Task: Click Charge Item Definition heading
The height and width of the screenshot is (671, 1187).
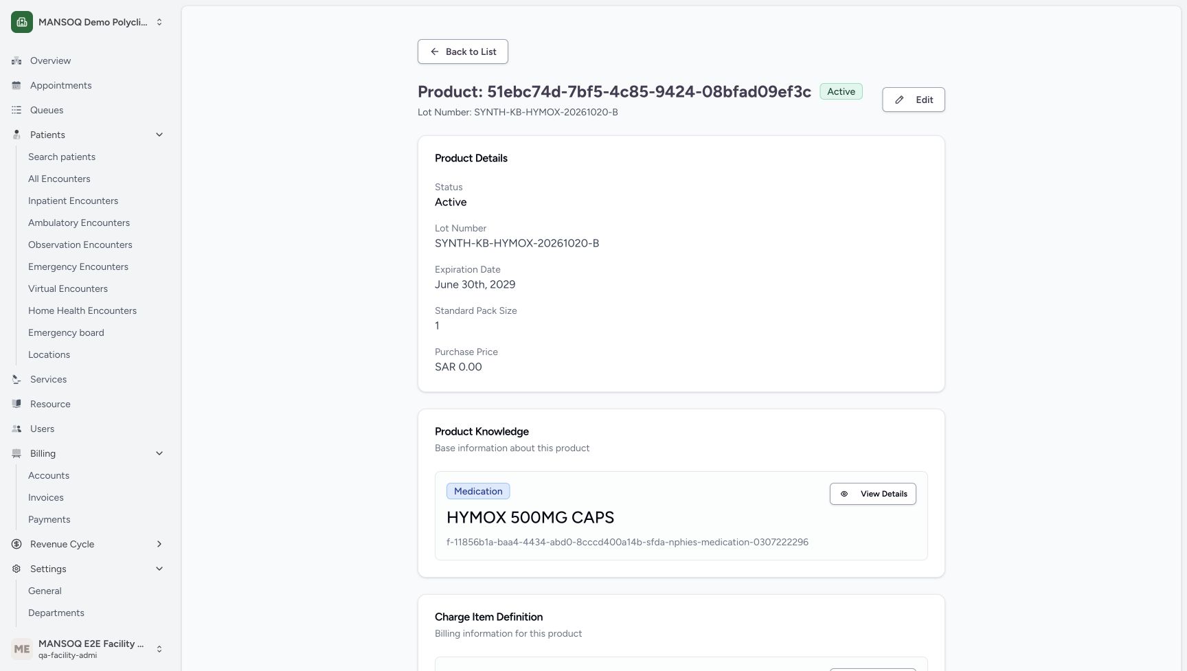Action: point(488,617)
